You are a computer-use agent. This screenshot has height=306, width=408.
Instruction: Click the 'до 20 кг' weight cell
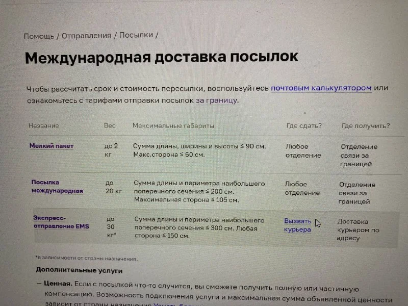(114, 187)
